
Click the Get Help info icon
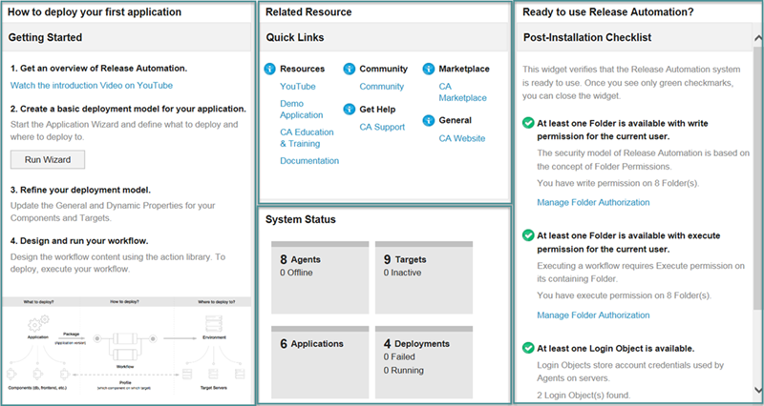coord(349,110)
